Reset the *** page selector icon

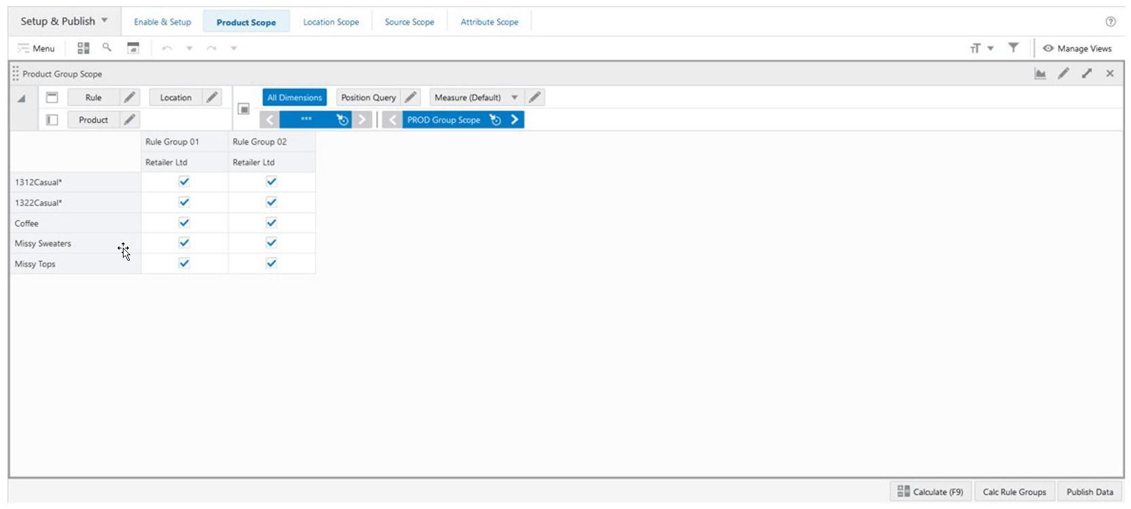tap(343, 120)
